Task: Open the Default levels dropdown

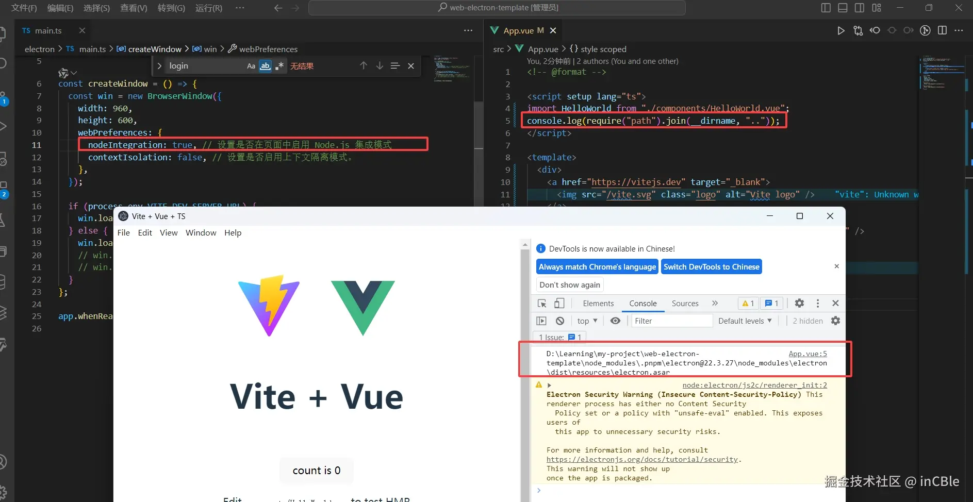Action: pyautogui.click(x=745, y=321)
